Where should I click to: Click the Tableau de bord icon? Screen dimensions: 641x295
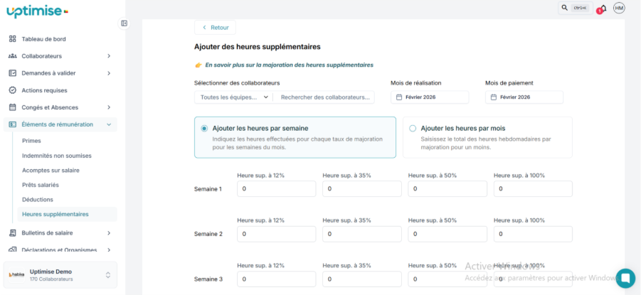click(13, 39)
